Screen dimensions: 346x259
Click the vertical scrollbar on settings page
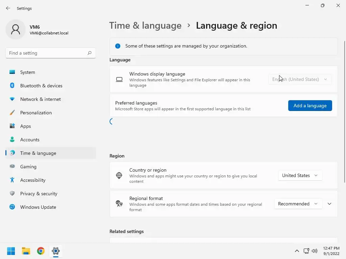tap(344, 112)
